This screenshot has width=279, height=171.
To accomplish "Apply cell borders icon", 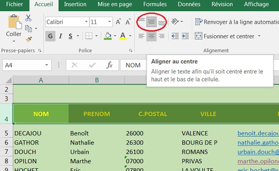I will pyautogui.click(x=89, y=36).
